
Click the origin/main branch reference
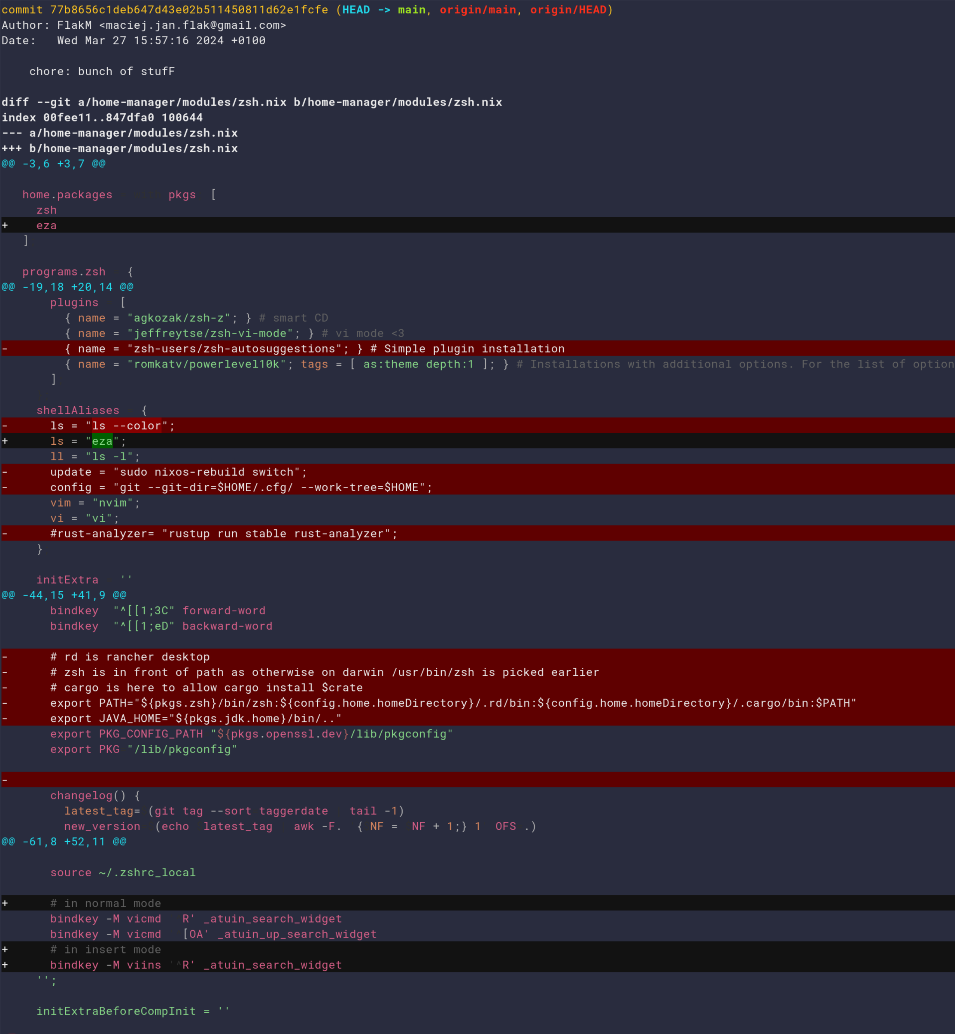coord(478,10)
